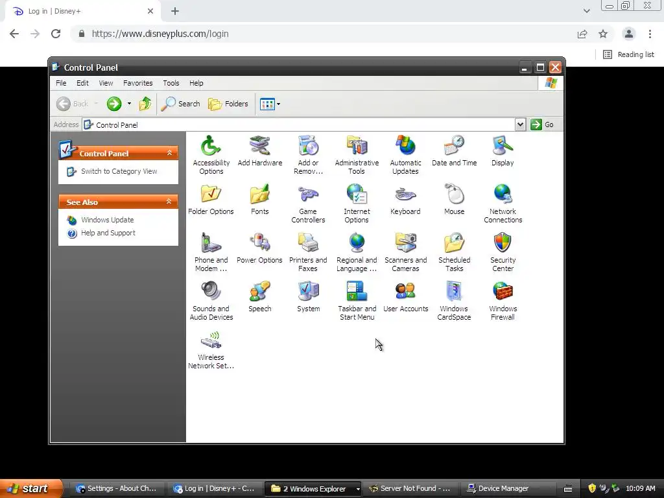Click Switch to Category View link

(119, 171)
